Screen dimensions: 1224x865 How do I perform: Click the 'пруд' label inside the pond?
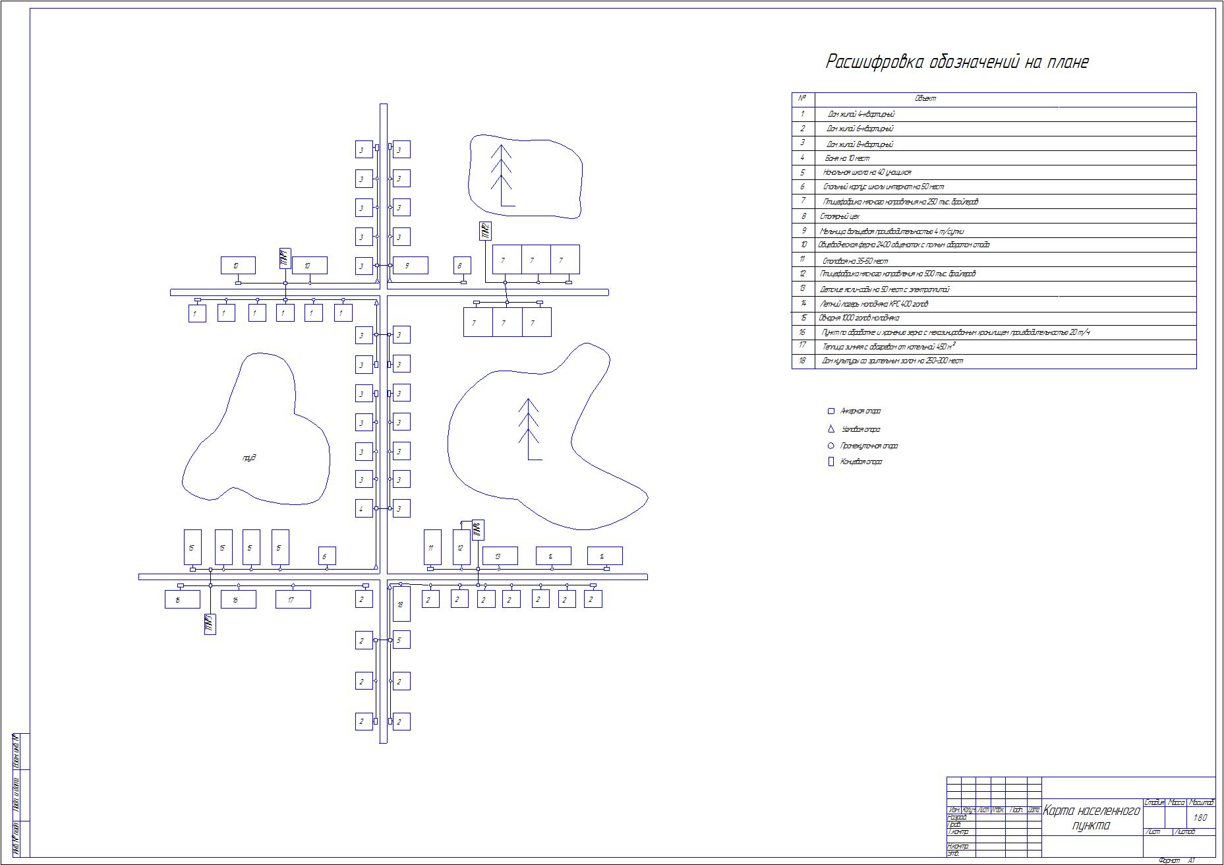pos(249,458)
